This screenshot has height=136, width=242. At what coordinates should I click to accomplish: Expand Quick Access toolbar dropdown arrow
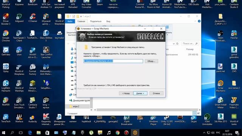(x=81, y=16)
